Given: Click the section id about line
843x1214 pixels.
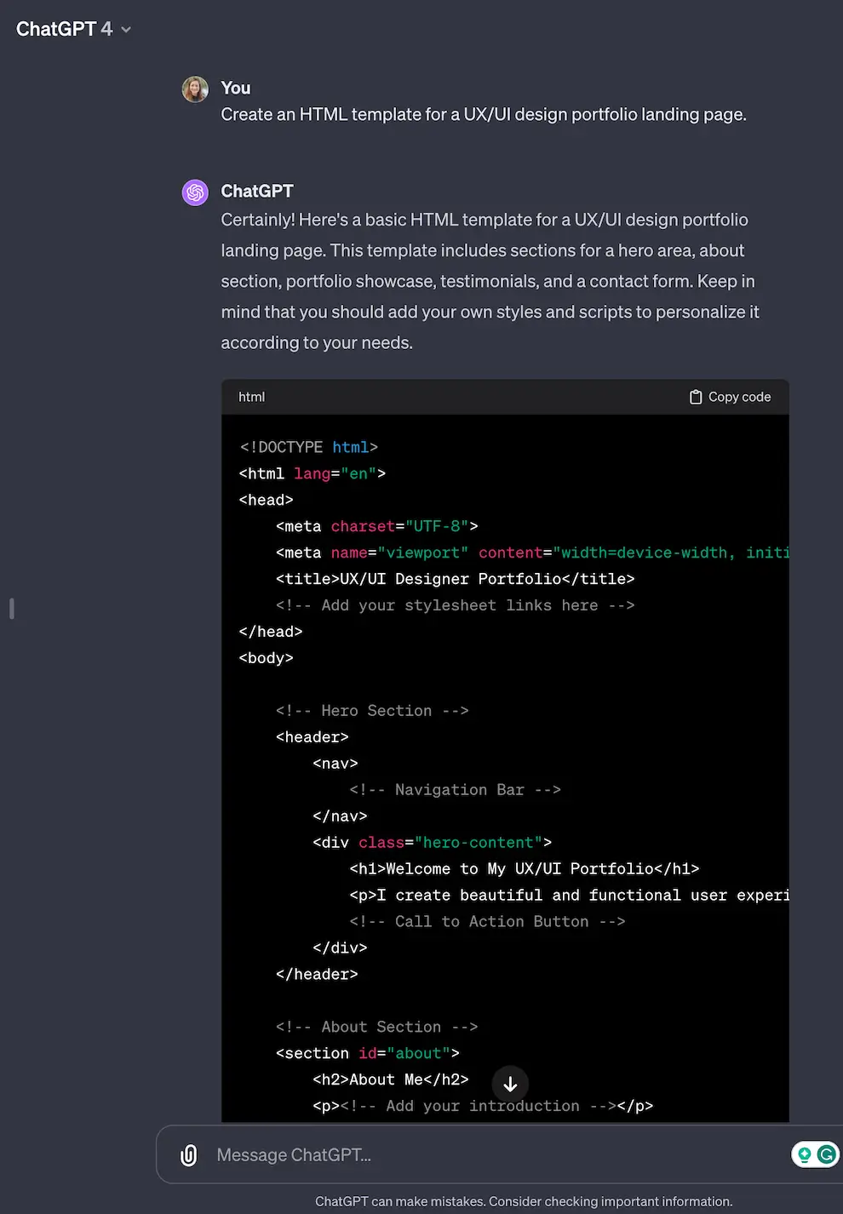Looking at the screenshot, I should 368,1053.
